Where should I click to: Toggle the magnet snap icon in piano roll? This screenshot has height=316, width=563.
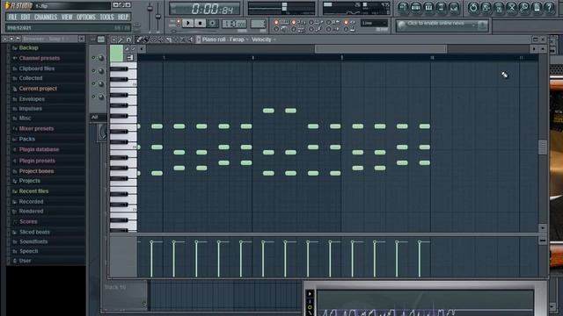tap(128, 39)
